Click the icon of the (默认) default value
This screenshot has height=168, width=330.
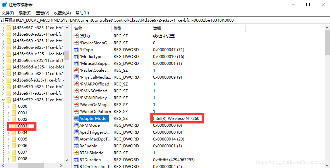coord(76,36)
